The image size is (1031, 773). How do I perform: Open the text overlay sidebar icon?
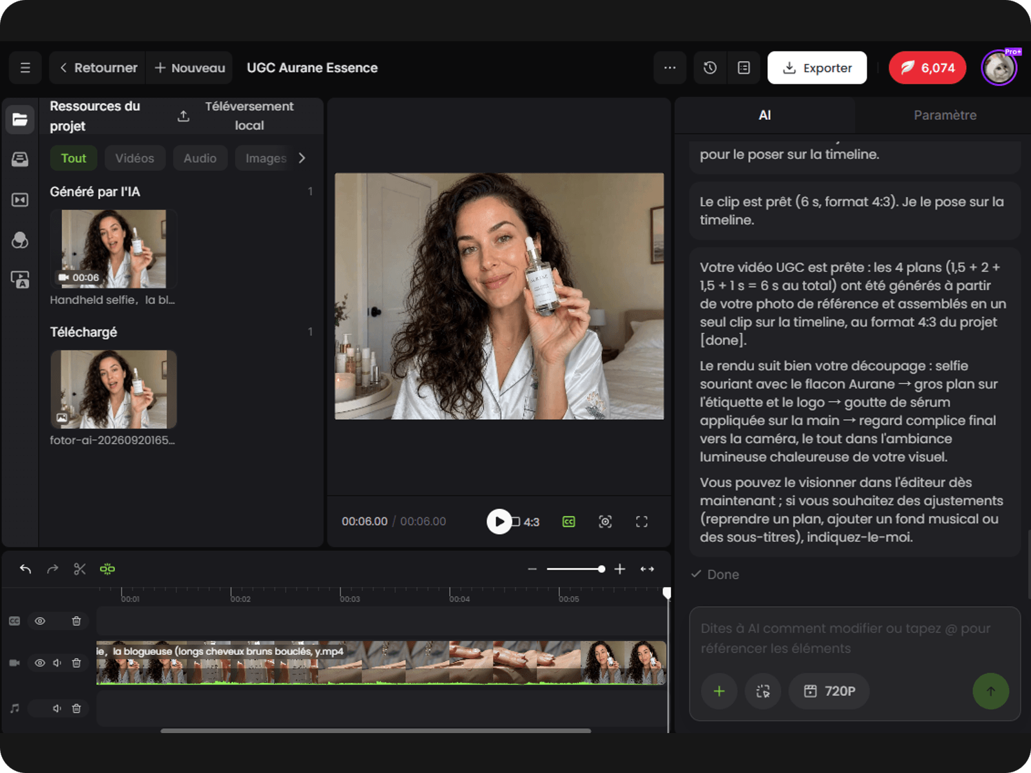[20, 280]
